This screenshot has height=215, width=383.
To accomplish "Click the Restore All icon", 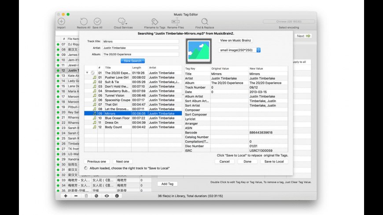I will click(x=84, y=21).
